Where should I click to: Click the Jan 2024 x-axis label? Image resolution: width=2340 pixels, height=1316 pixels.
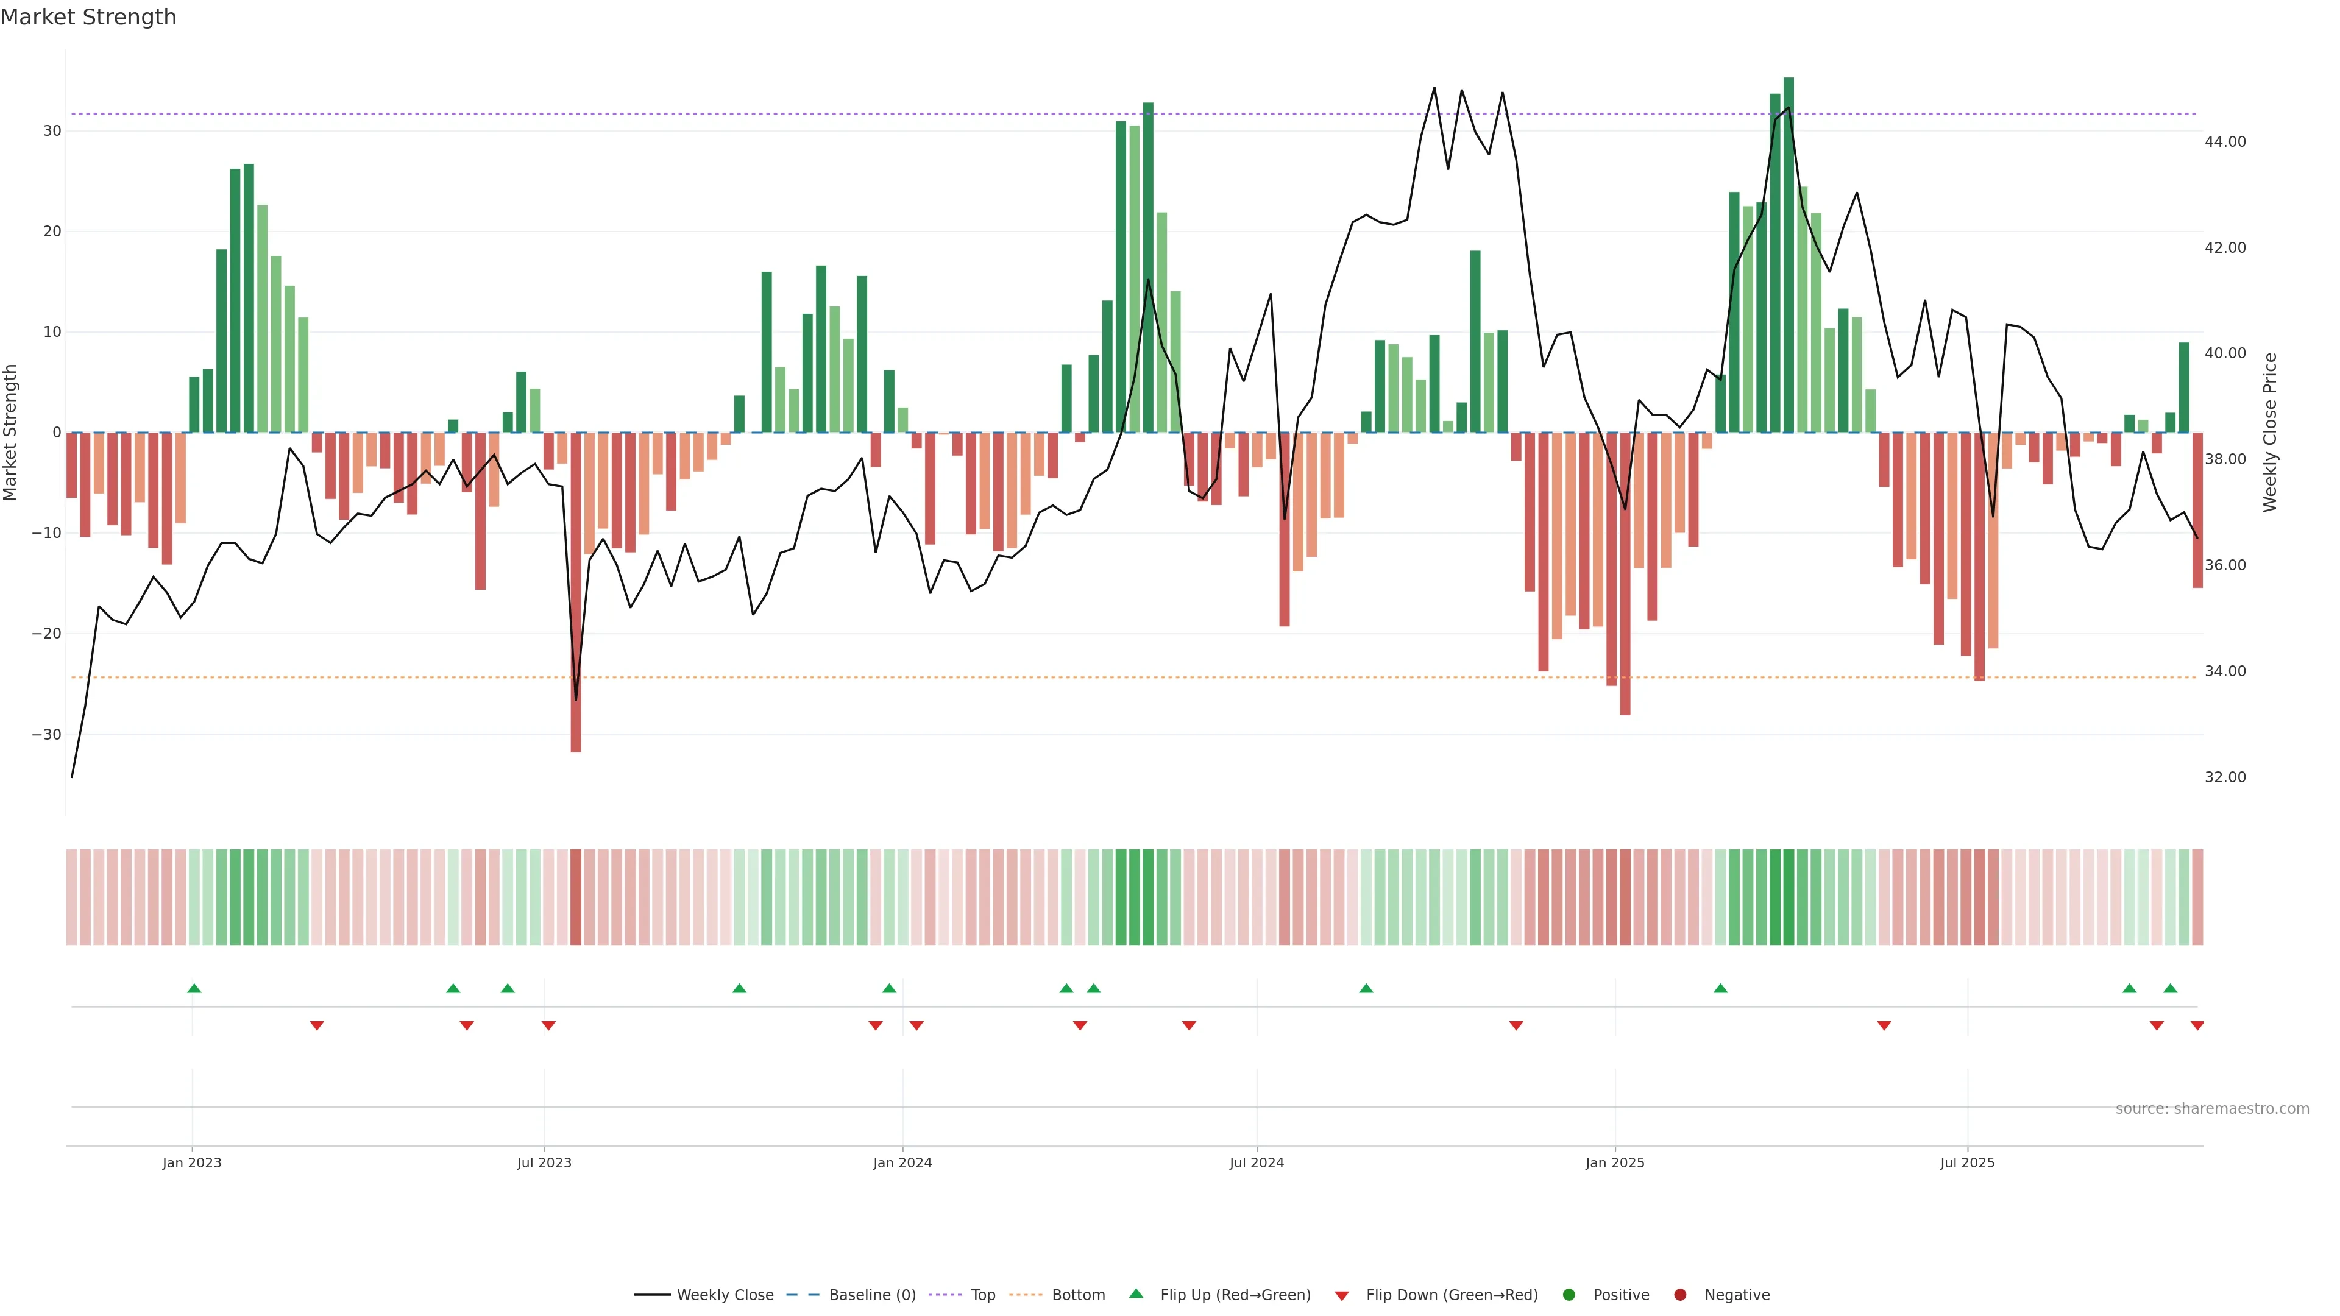pyautogui.click(x=902, y=1162)
